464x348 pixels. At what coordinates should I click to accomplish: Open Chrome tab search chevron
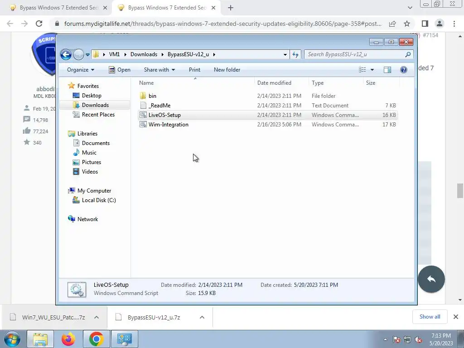(x=410, y=8)
